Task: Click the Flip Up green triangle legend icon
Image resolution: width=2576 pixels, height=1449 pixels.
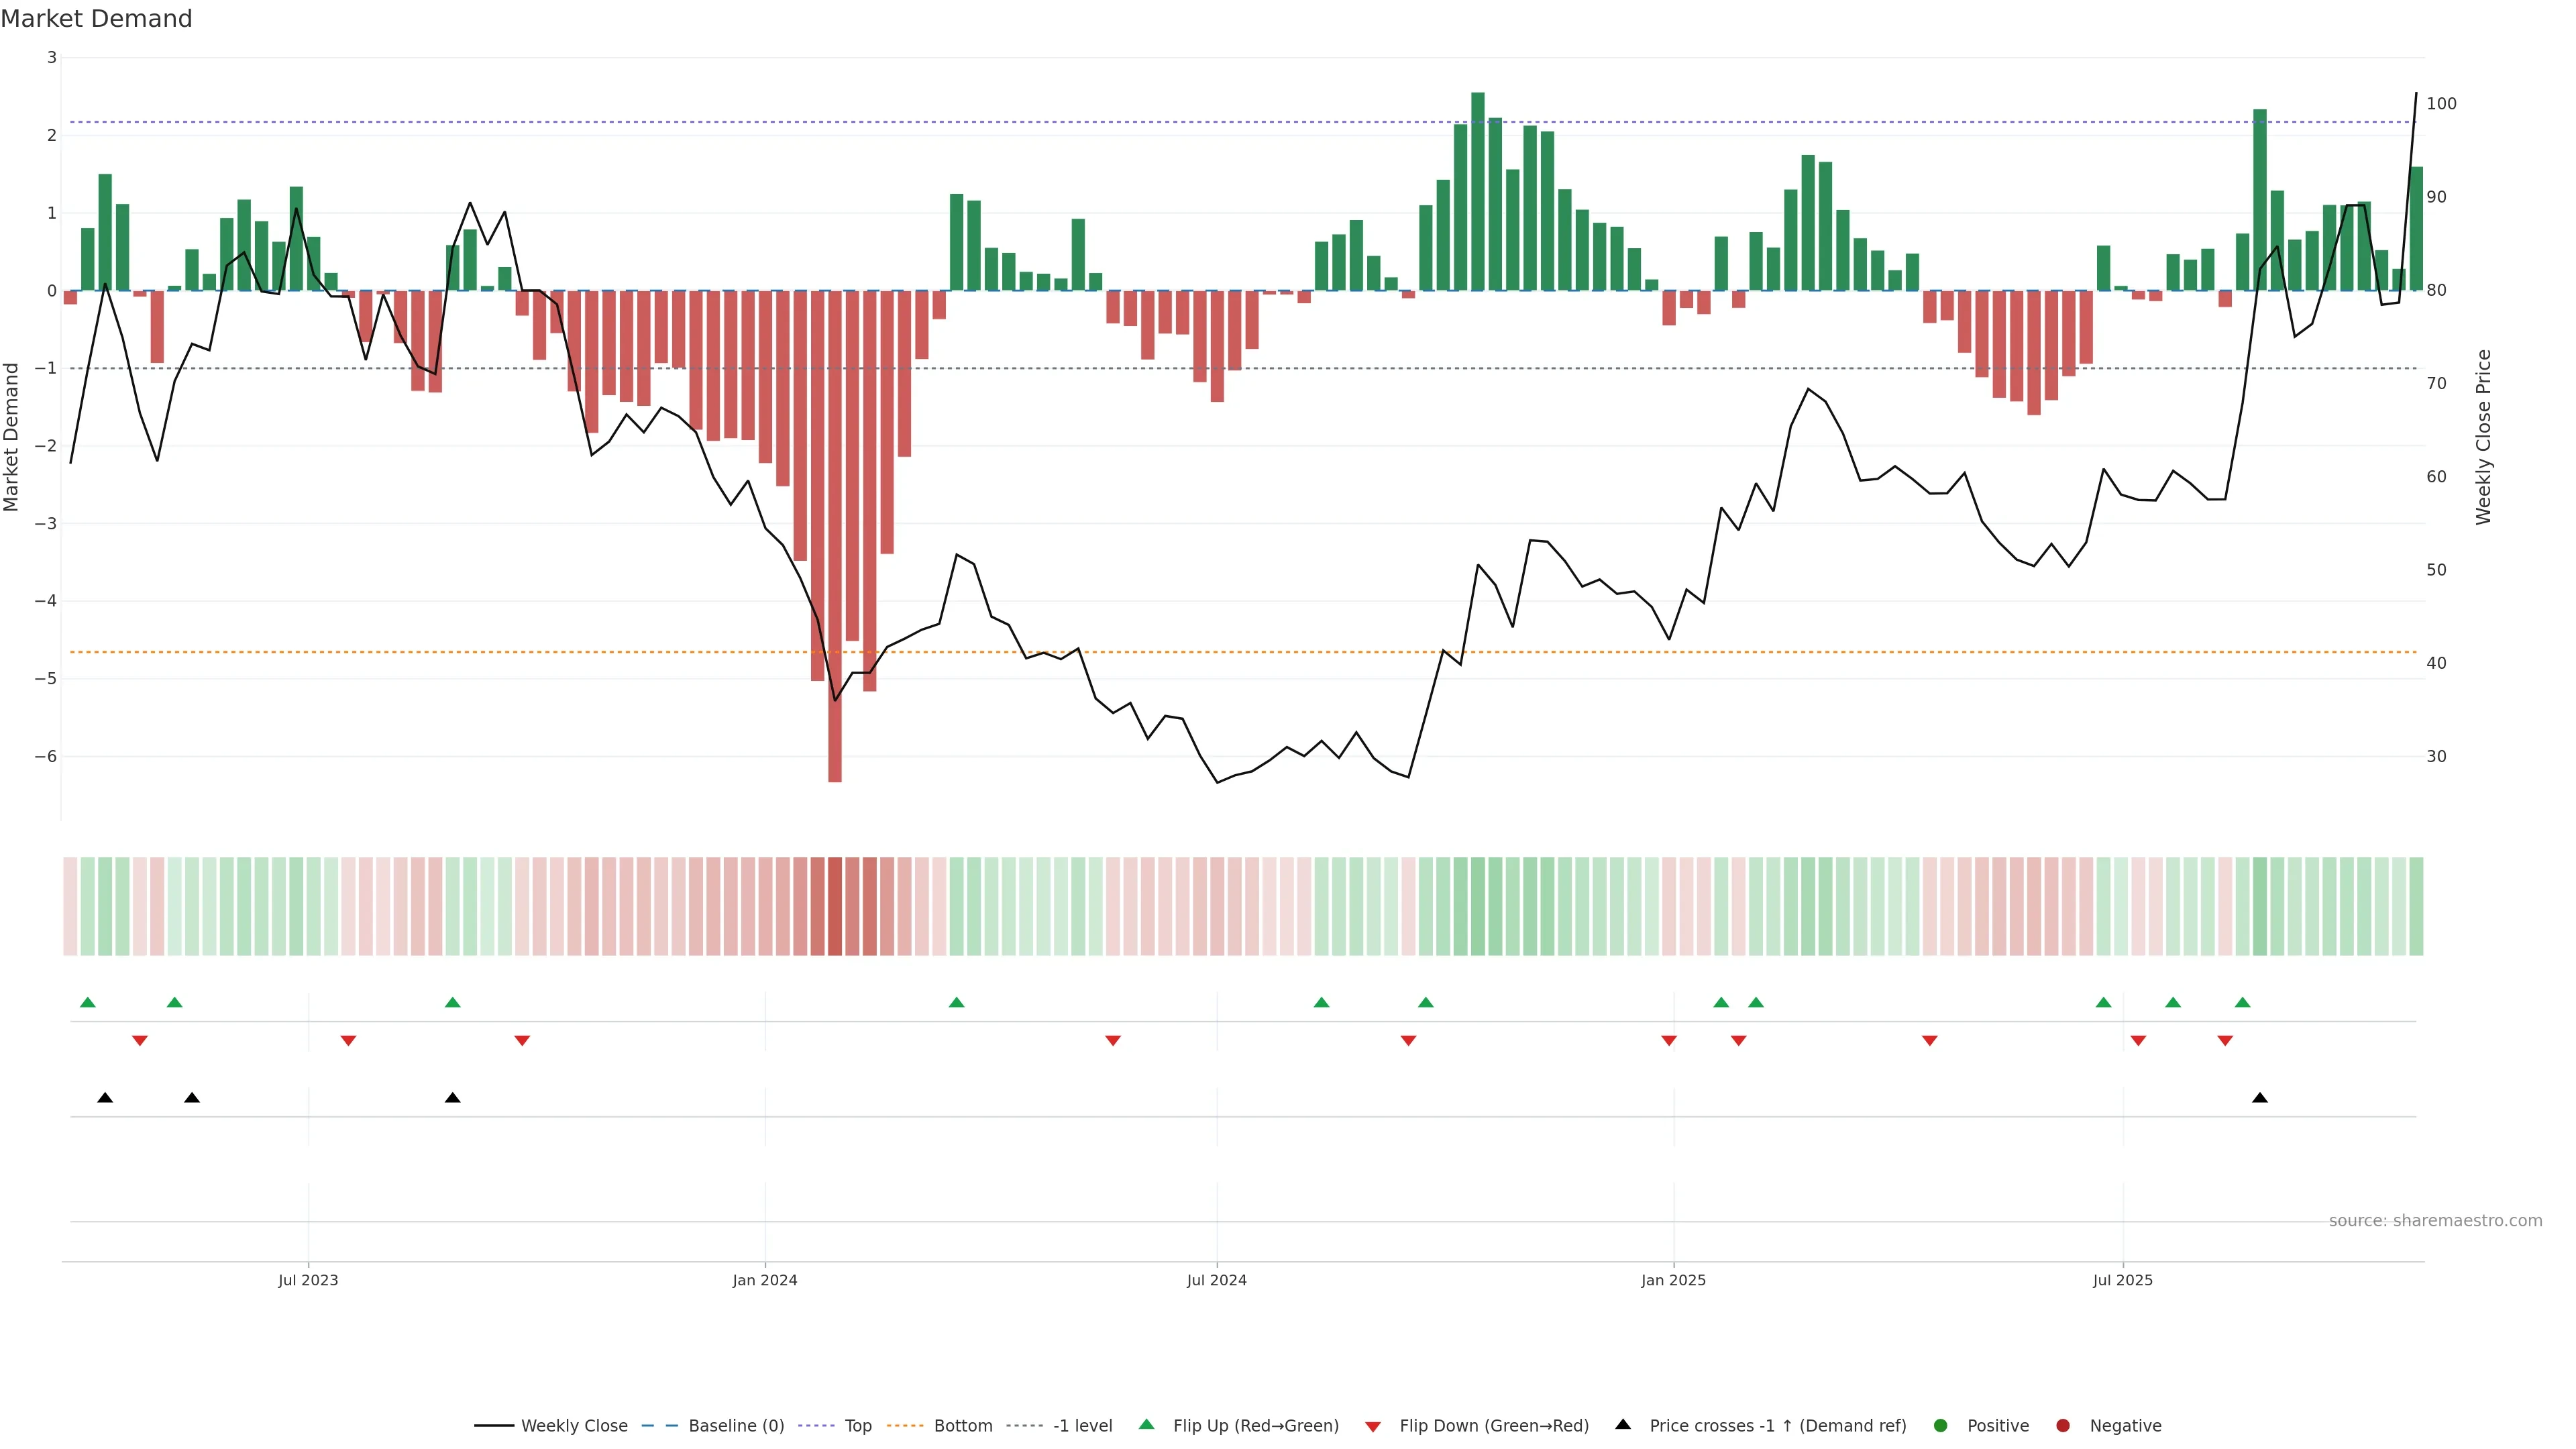Action: coord(1147,1424)
